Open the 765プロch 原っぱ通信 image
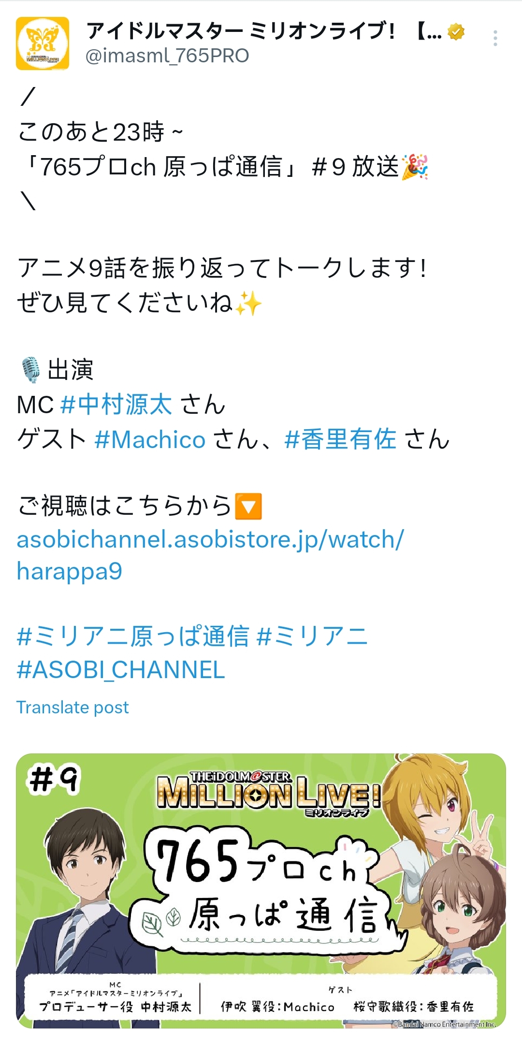Image resolution: width=522 pixels, height=1042 pixels. pyautogui.click(x=261, y=890)
